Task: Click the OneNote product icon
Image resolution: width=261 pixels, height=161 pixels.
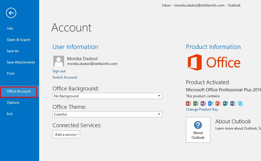Action: click(203, 103)
